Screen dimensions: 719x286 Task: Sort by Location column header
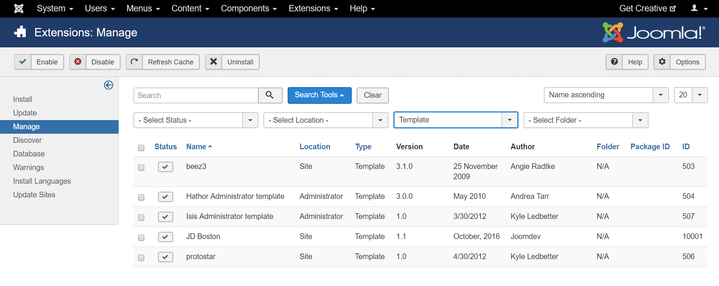[x=315, y=147]
